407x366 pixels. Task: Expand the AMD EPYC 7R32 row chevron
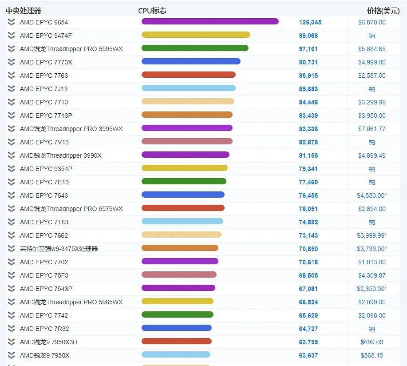11,329
